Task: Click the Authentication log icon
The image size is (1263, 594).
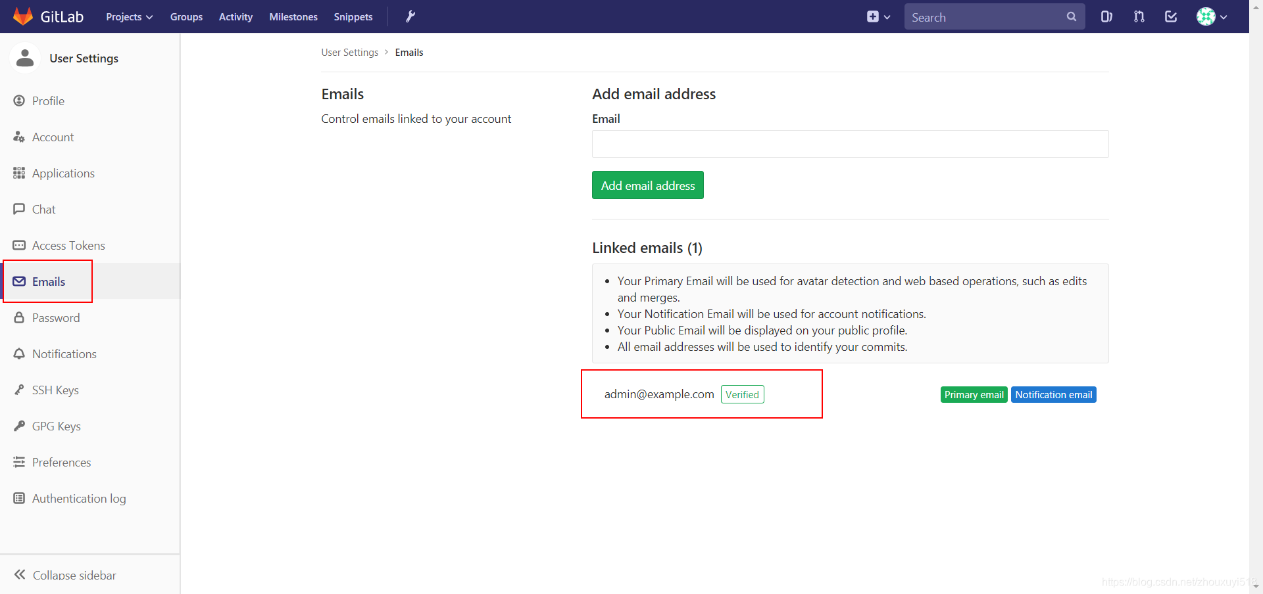Action: (19, 498)
